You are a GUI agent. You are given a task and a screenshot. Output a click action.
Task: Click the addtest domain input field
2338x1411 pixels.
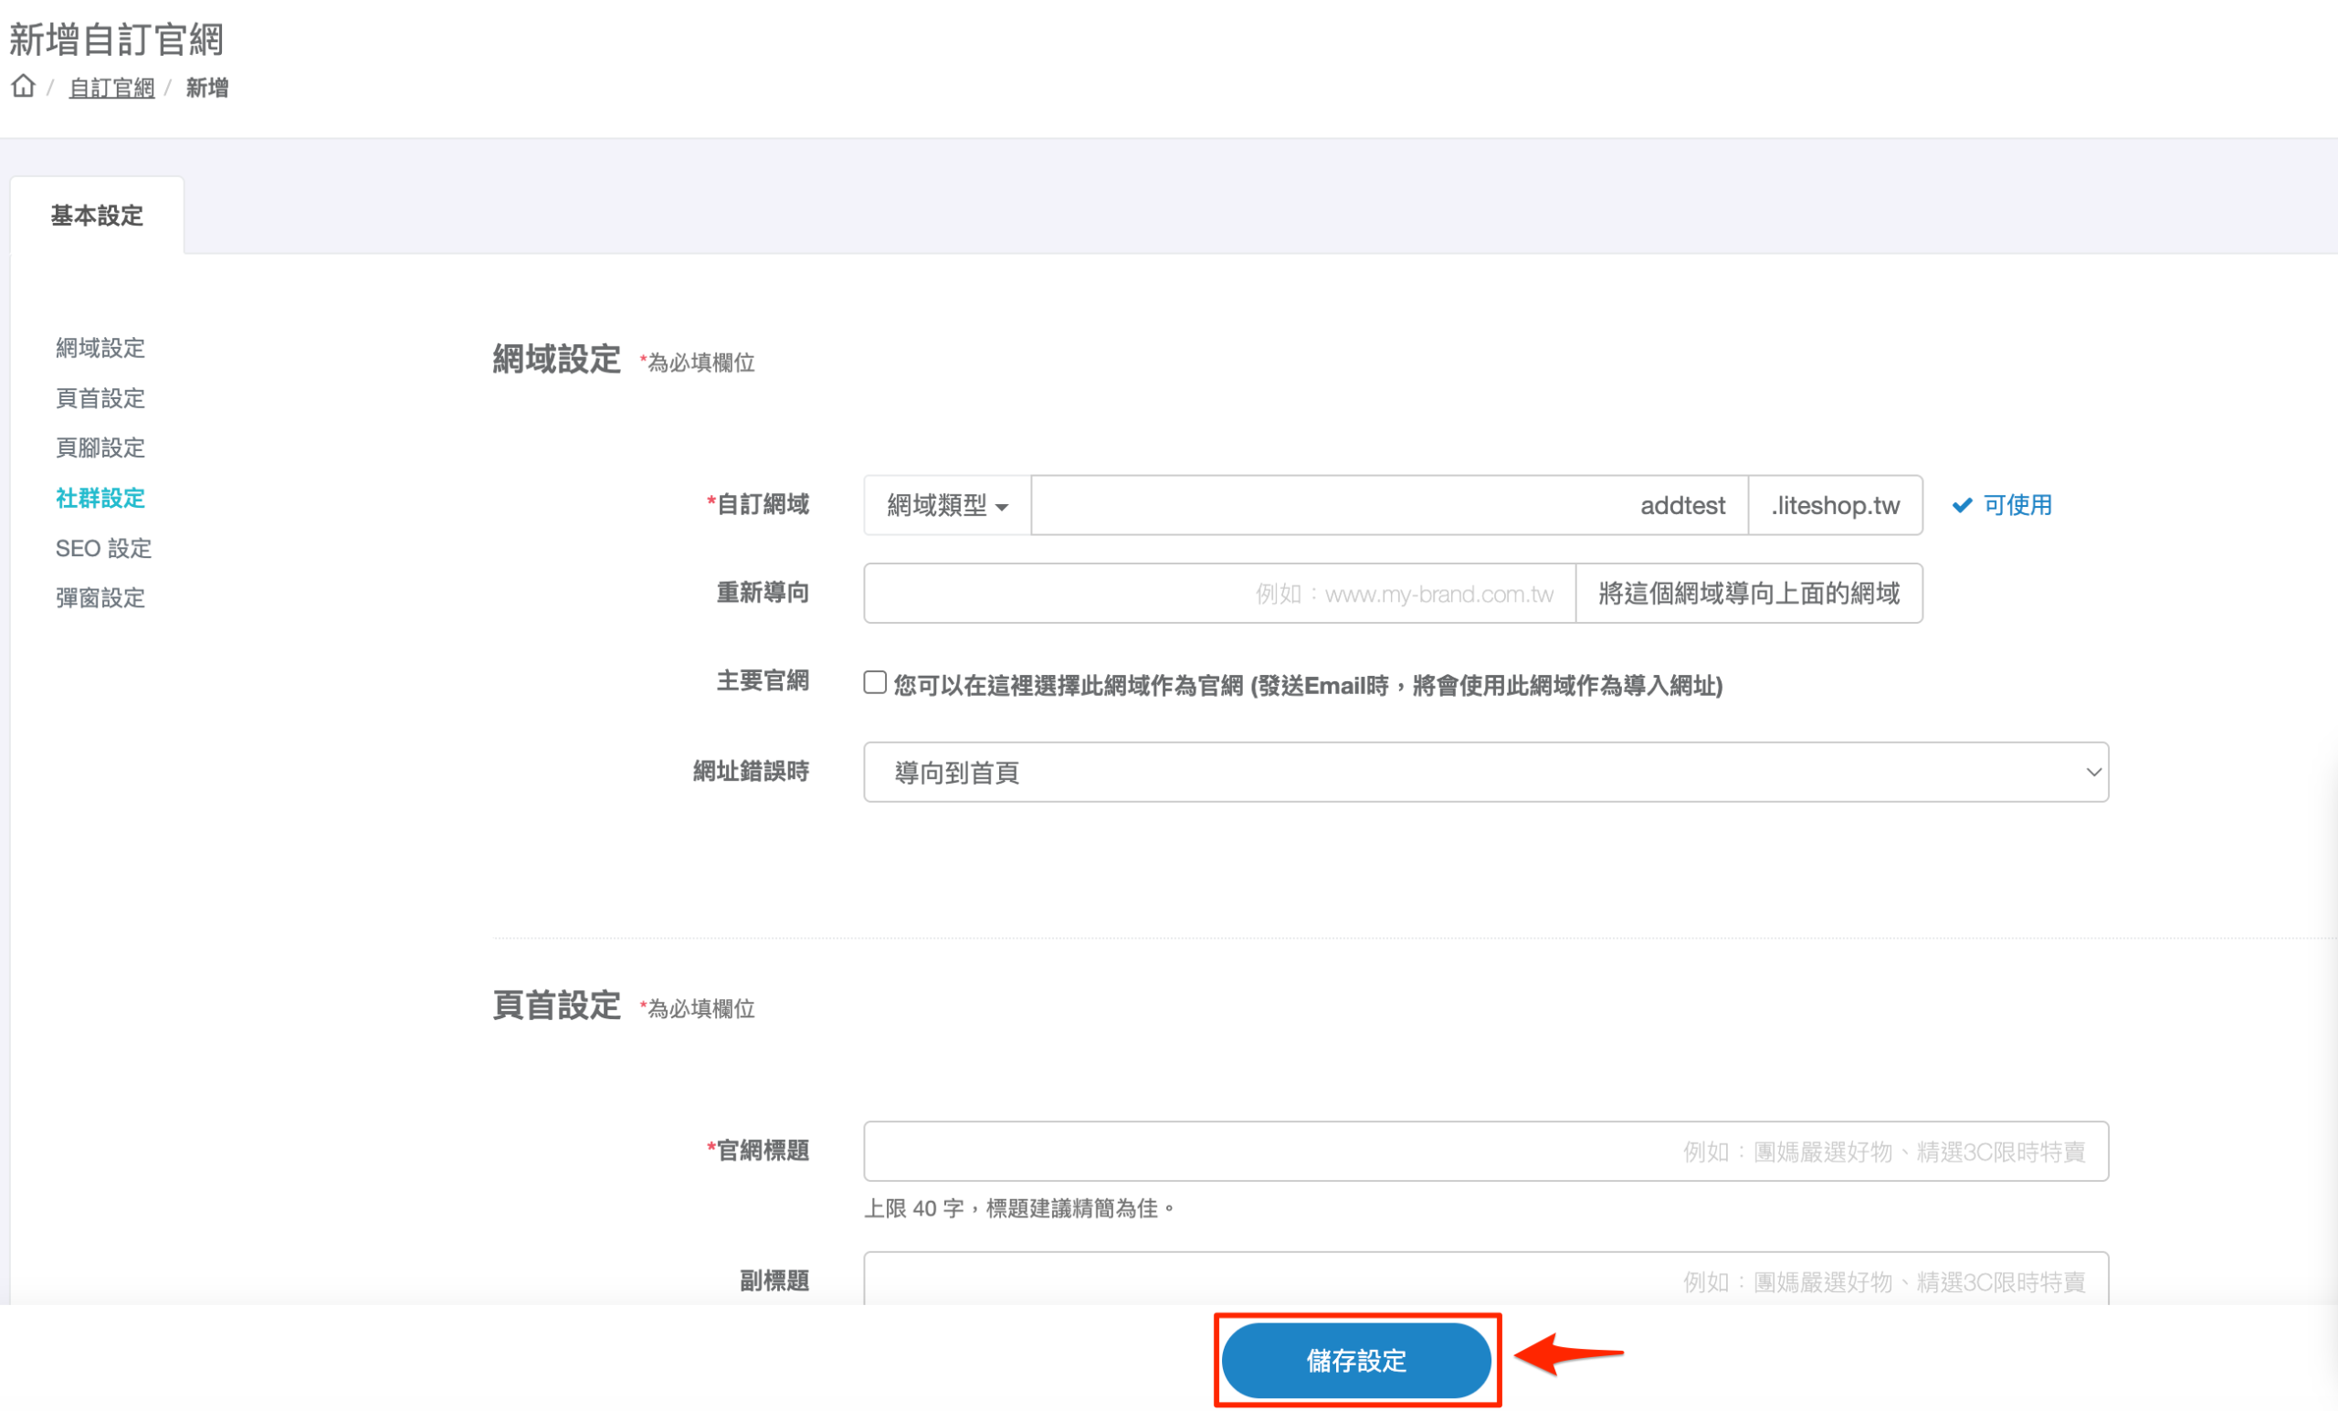coord(1388,506)
